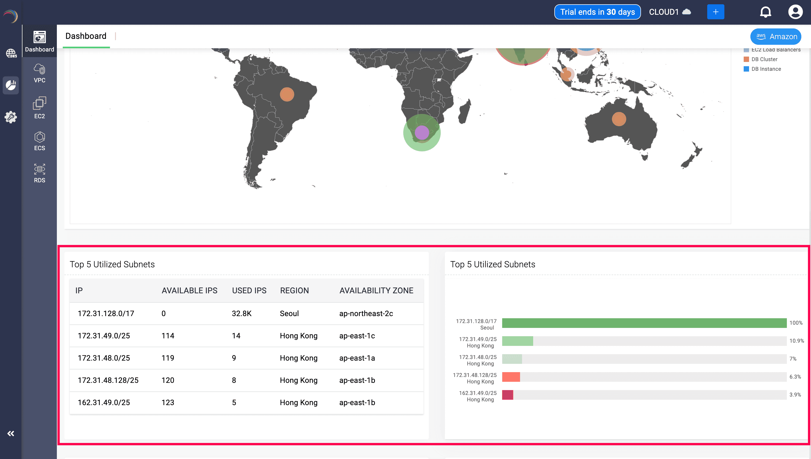Collapse the sidebar with the double-chevron control

point(11,433)
